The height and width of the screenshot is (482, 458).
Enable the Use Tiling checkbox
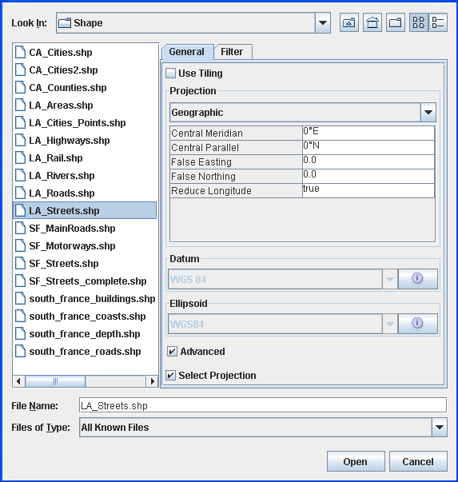pyautogui.click(x=170, y=74)
